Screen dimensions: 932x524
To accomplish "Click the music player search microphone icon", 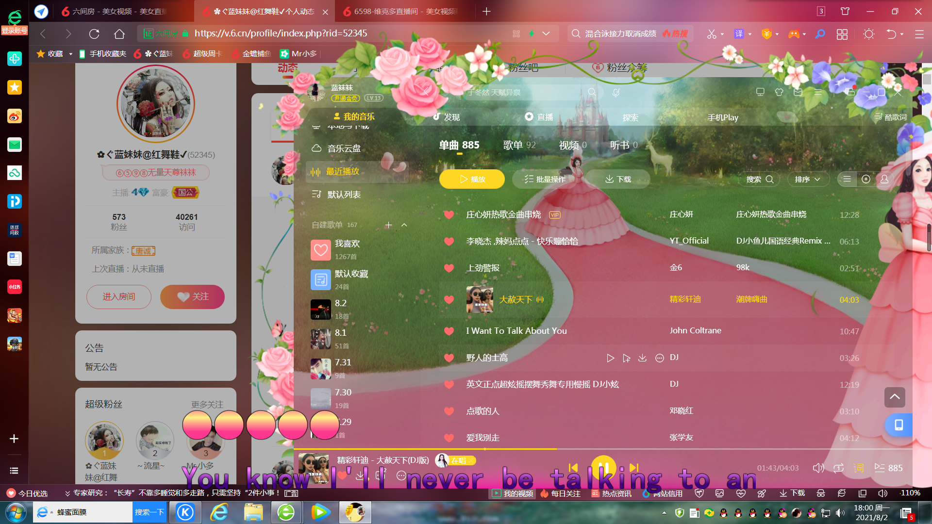I will point(616,92).
